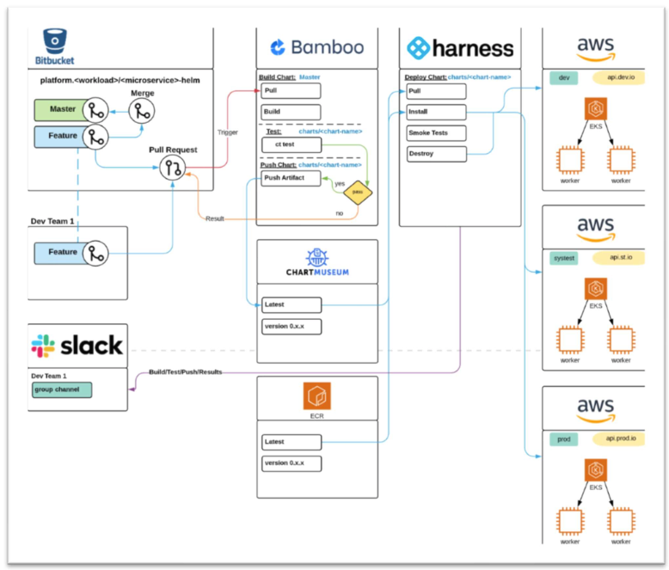
Task: Click the api.prod.io endpoint label
Action: 618,438
